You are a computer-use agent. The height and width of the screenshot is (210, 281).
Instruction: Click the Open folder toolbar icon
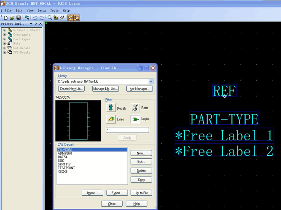12,18
